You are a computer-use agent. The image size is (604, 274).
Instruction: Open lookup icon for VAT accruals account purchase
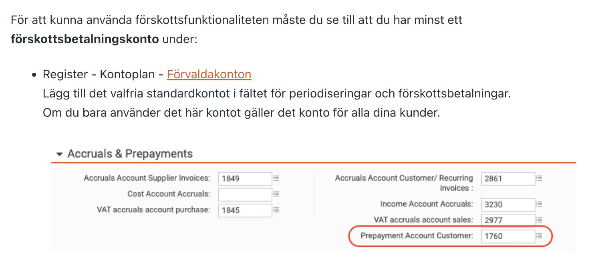click(x=276, y=210)
